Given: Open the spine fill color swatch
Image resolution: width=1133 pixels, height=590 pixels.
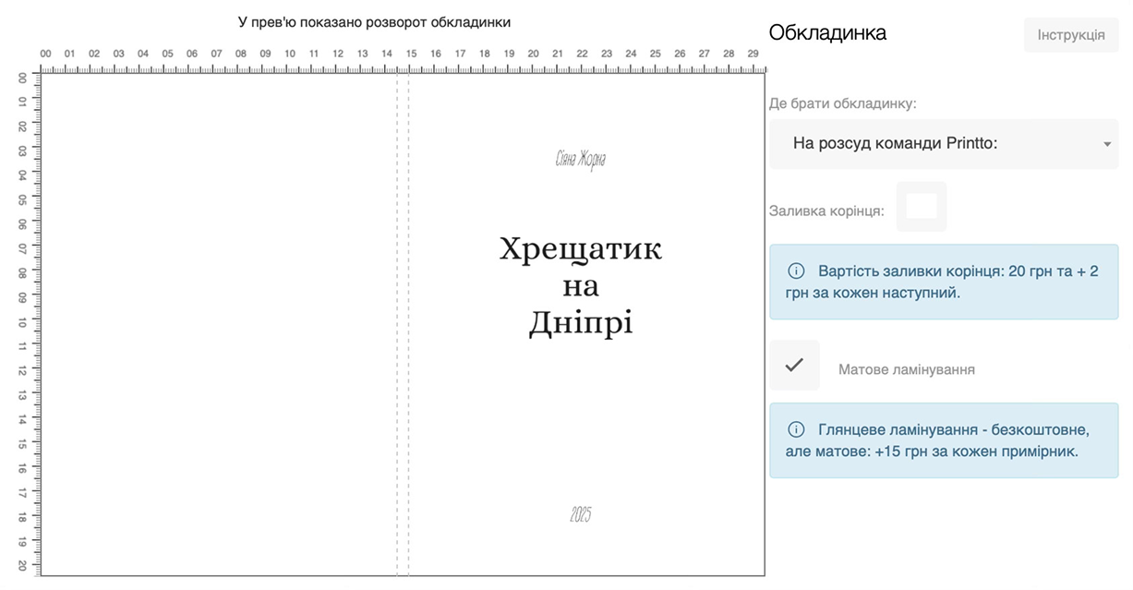Looking at the screenshot, I should click(921, 207).
